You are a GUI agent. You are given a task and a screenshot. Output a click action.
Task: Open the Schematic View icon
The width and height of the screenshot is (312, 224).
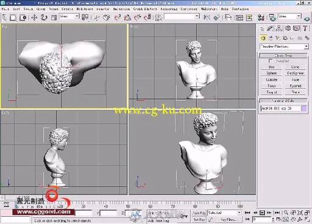[249, 18]
